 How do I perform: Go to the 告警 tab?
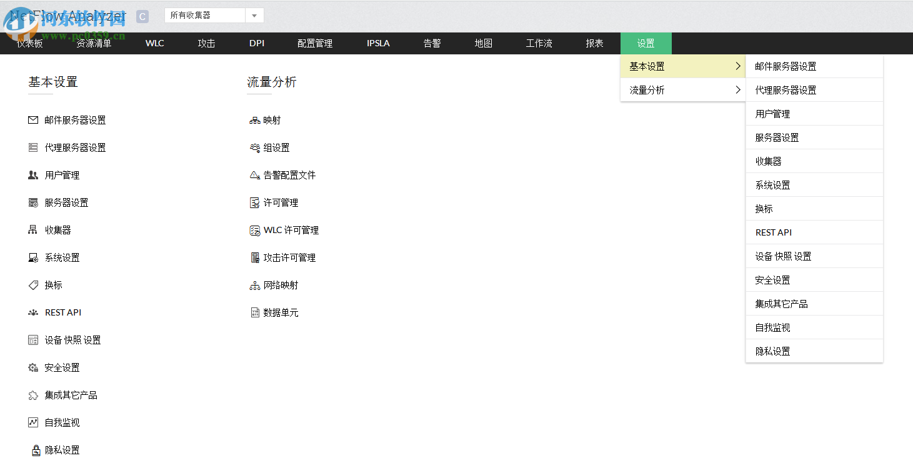pos(432,43)
